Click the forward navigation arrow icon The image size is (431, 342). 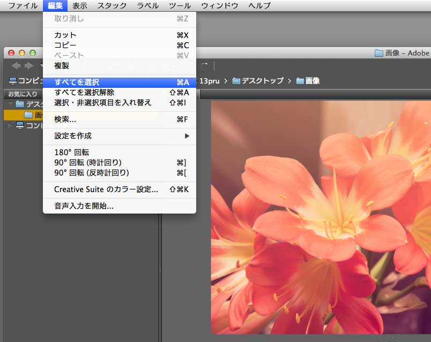coord(29,66)
